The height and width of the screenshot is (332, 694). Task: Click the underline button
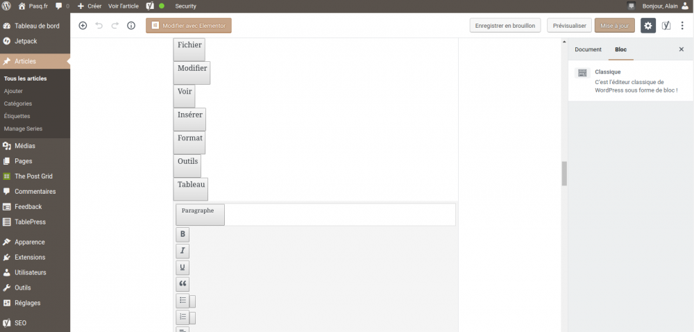(x=183, y=268)
